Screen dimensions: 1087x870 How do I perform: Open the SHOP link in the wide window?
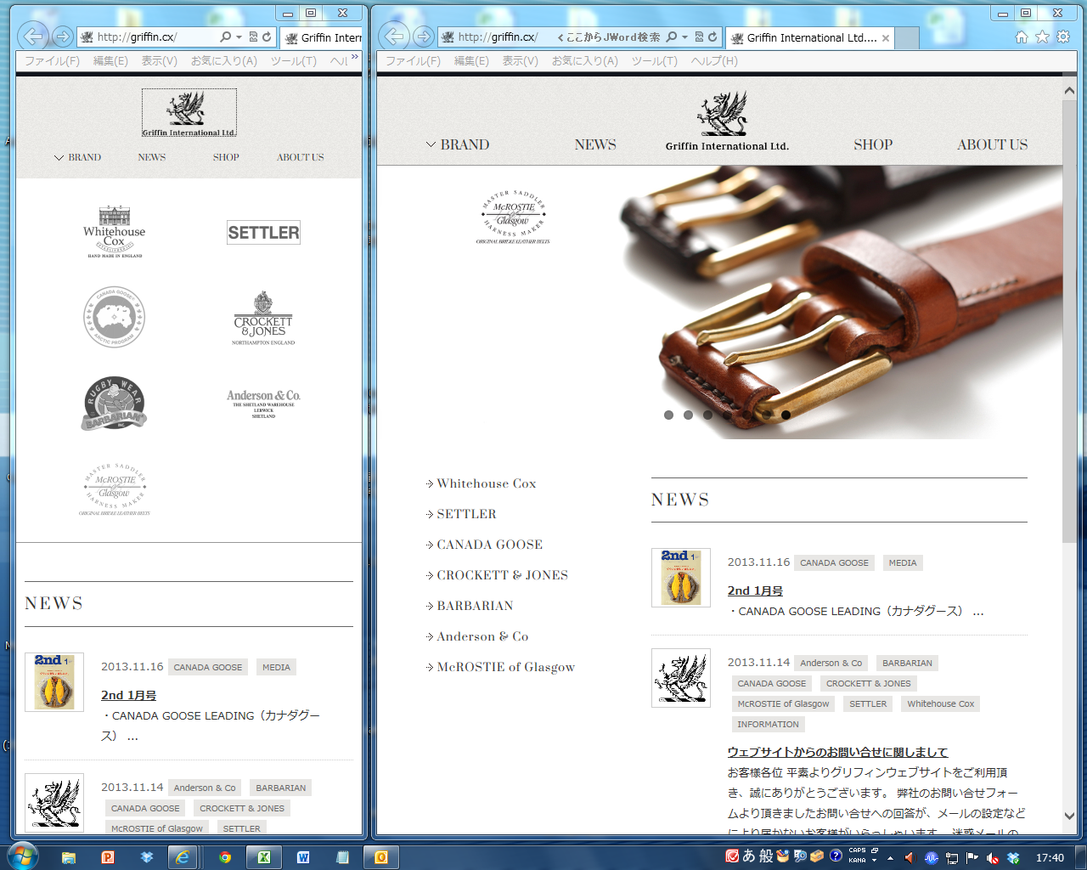873,144
